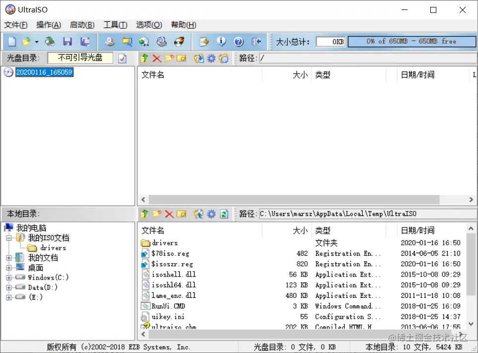Click the image info icon
This screenshot has width=478, height=353.
221,42
